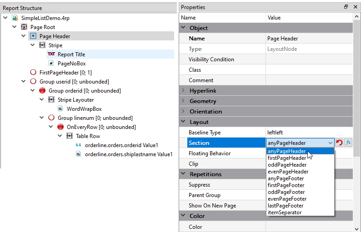Click the Properties scrollbar up arrow

[x=356, y=16]
